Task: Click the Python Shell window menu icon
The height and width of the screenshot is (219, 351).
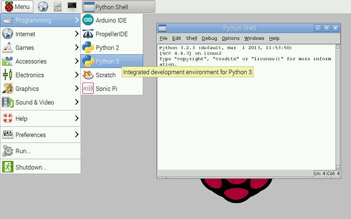Action: coord(162,28)
